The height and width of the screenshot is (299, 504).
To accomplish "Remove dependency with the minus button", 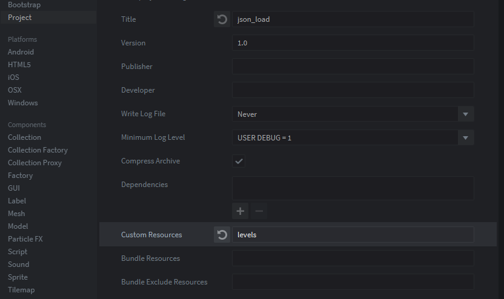I will (259, 211).
